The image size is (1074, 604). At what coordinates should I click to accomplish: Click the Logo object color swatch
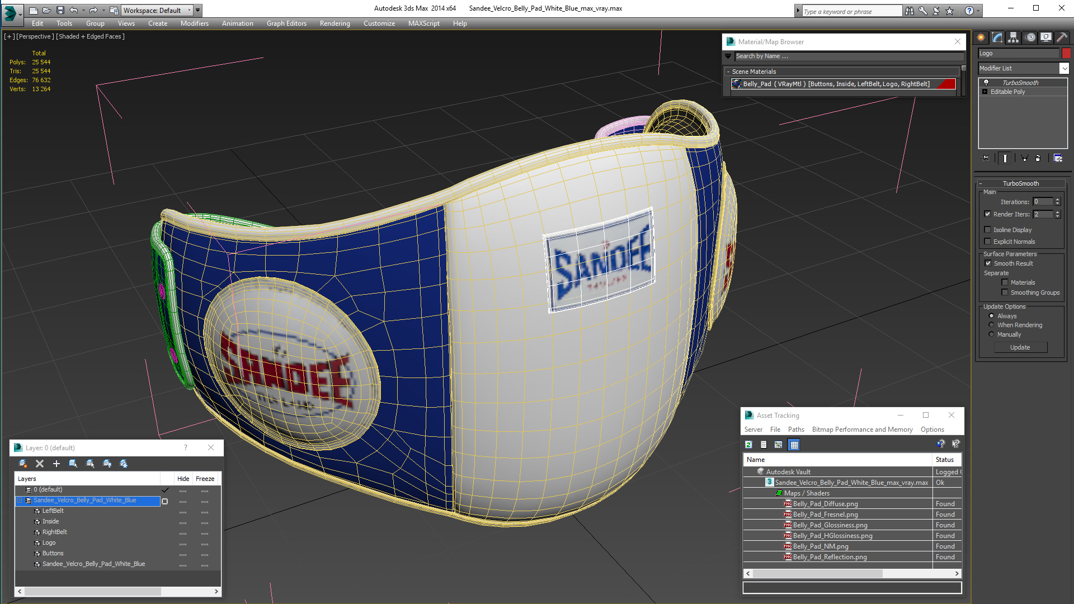point(1066,53)
